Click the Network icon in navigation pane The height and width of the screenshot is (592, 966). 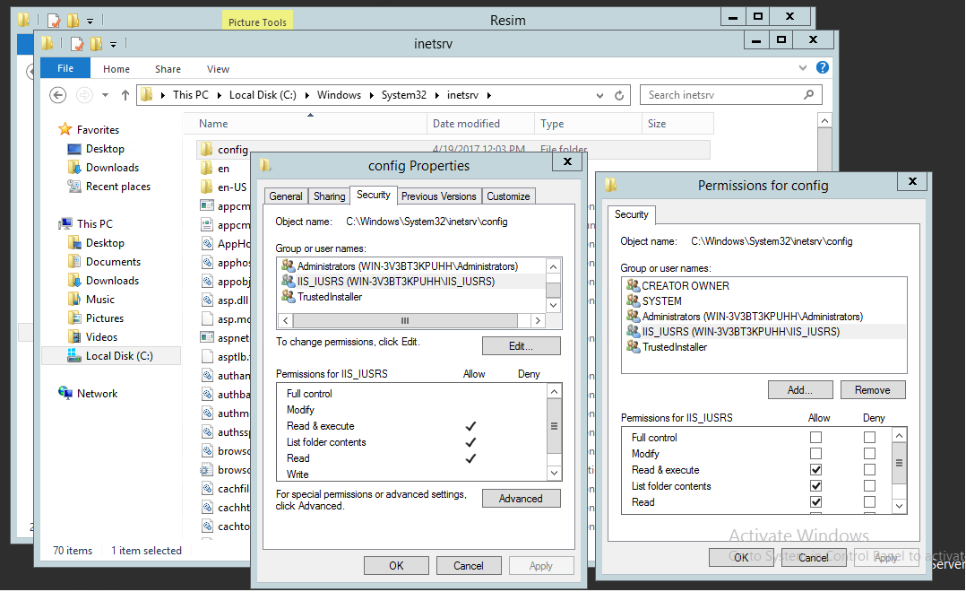[x=65, y=393]
